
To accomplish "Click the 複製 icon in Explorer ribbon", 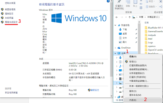I will coord(128,2).
